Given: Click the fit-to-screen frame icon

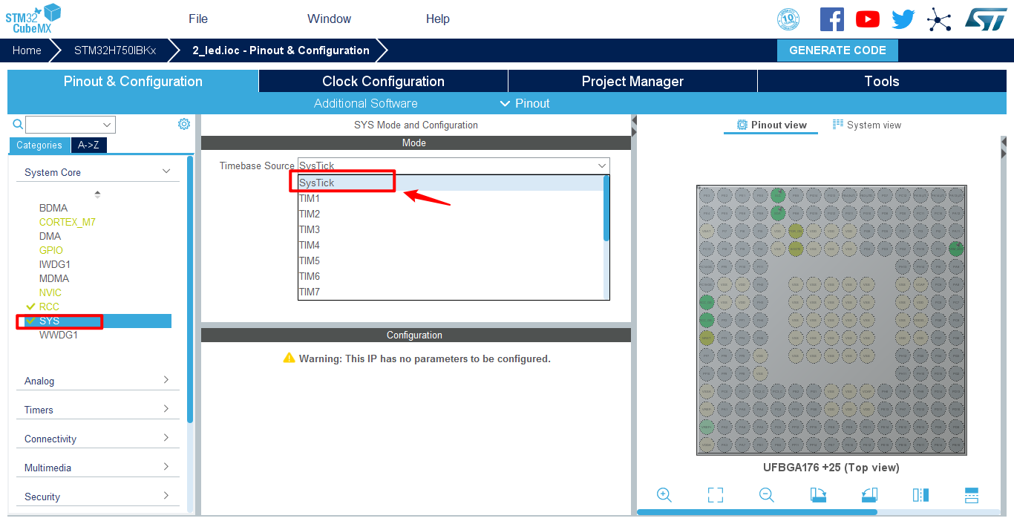Looking at the screenshot, I should tap(716, 495).
